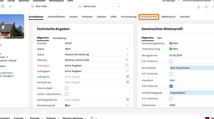Open the Keine Liste dropdown
The width and height of the screenshot is (214, 119).
(99, 7)
